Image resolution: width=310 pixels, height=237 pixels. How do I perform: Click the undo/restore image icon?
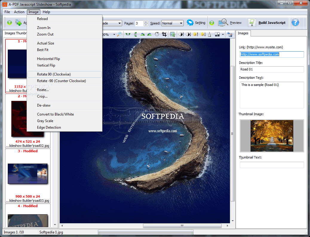click(230, 34)
